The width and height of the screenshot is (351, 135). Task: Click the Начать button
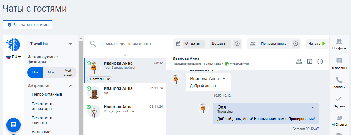coord(317,44)
